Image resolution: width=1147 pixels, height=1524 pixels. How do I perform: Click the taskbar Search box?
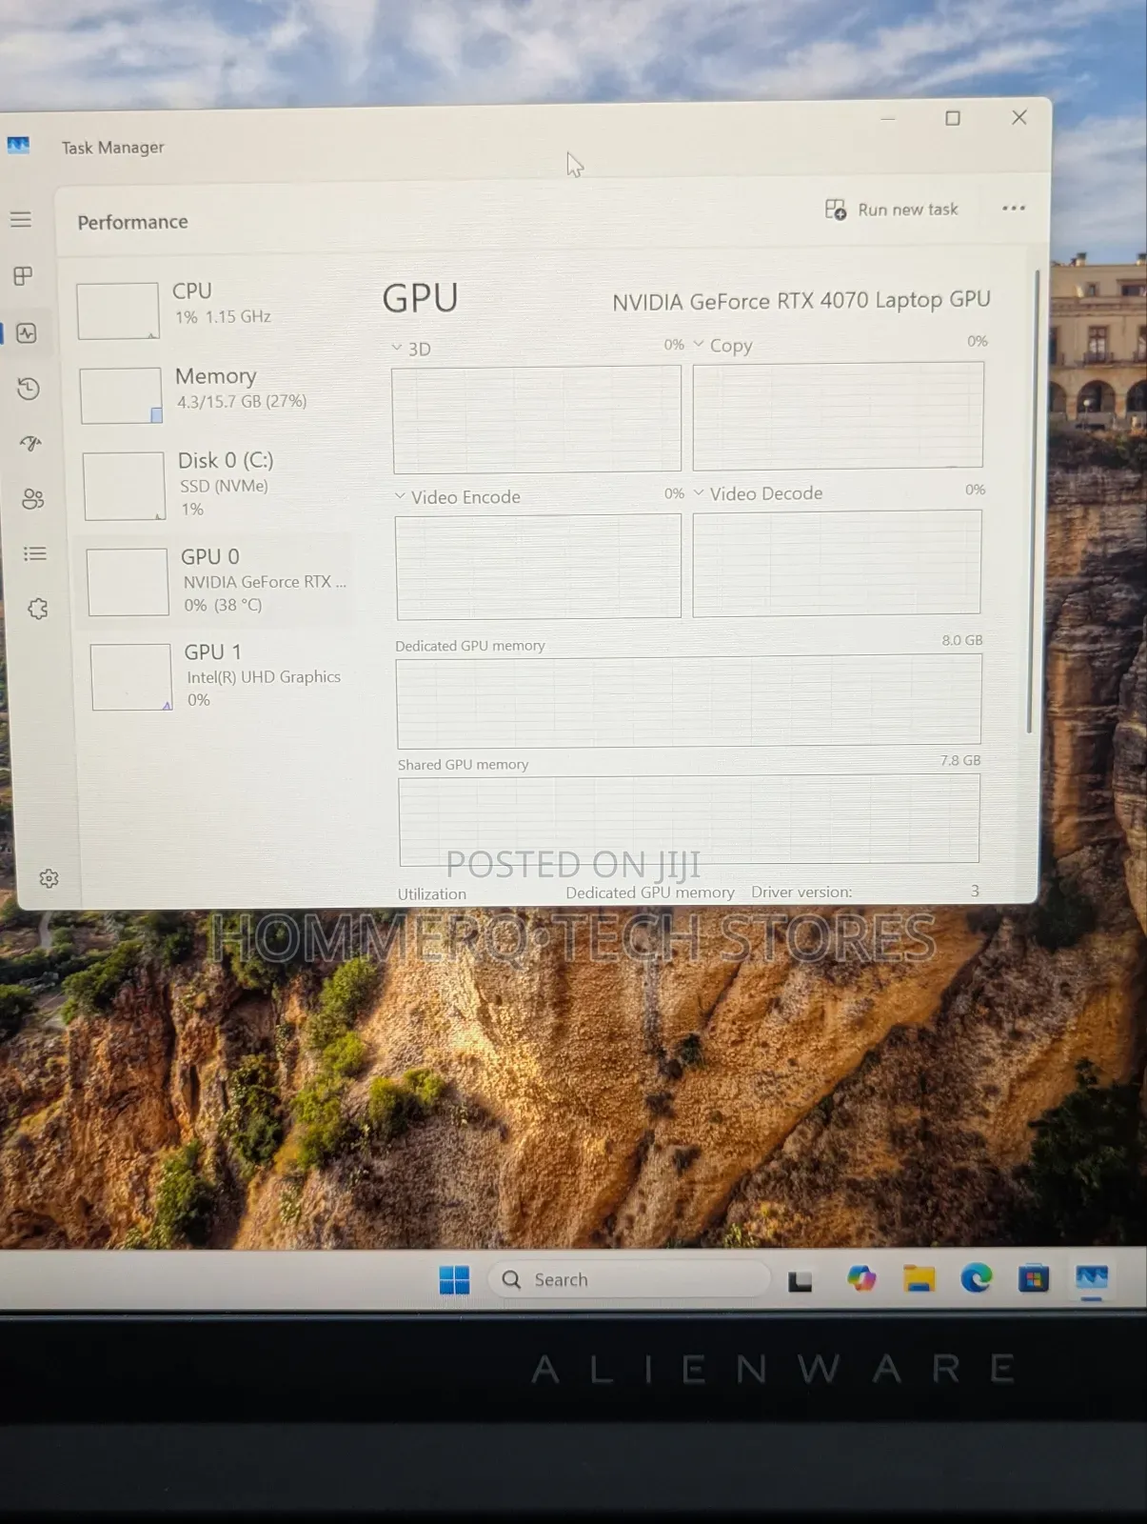[629, 1279]
